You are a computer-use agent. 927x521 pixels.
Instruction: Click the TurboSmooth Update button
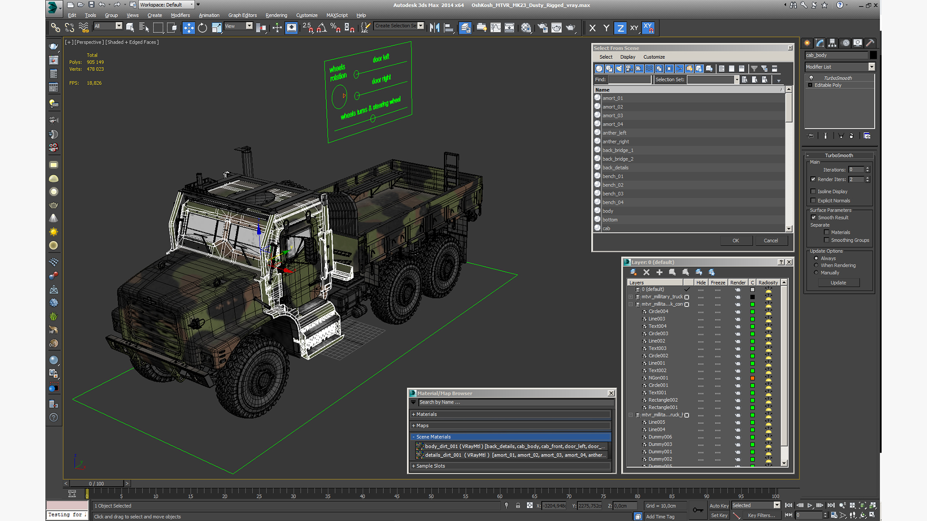tap(839, 283)
